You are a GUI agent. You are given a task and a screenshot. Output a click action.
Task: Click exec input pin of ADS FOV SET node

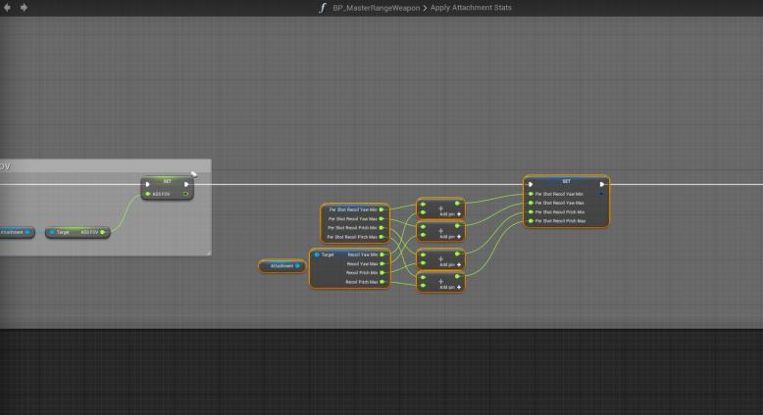point(147,183)
